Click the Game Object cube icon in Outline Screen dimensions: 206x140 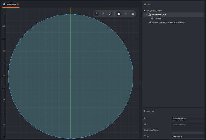148,11
